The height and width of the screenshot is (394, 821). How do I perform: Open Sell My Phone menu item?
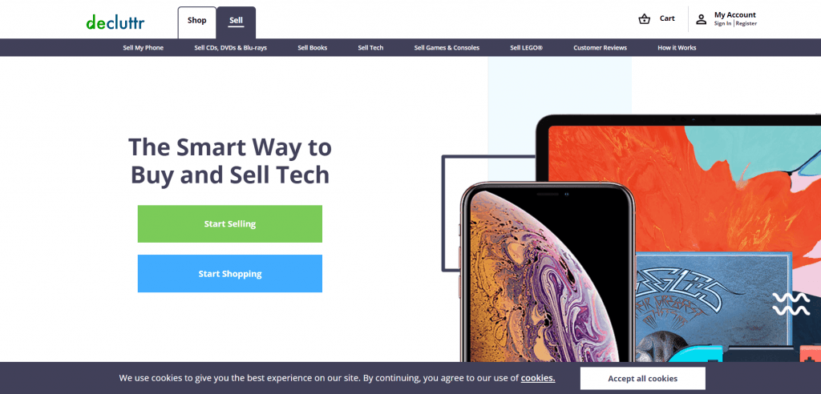[143, 47]
